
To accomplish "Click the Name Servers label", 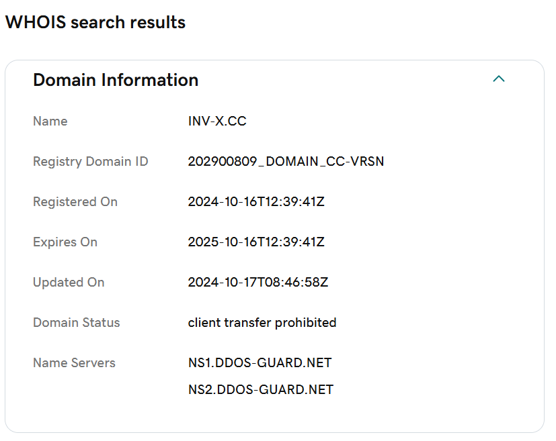I will (74, 363).
